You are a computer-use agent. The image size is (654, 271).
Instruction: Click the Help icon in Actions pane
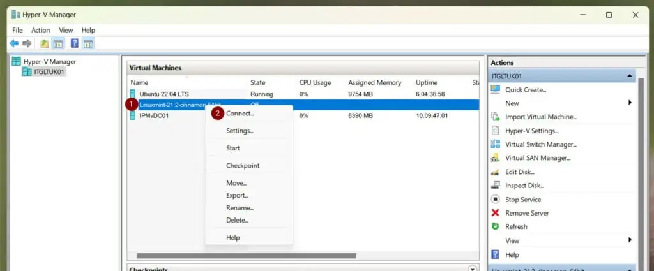[x=495, y=254]
